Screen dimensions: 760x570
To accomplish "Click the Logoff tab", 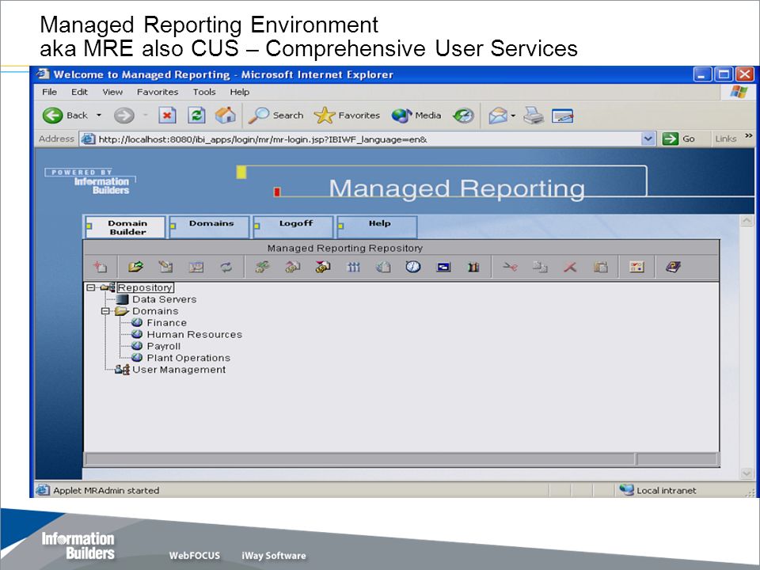I will click(293, 227).
